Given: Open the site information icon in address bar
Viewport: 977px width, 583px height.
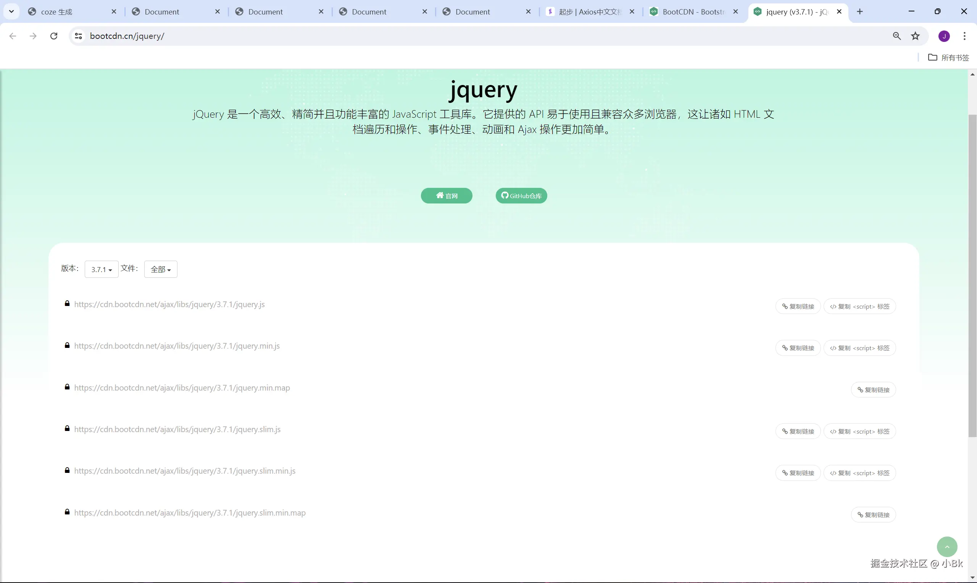Looking at the screenshot, I should click(x=78, y=36).
